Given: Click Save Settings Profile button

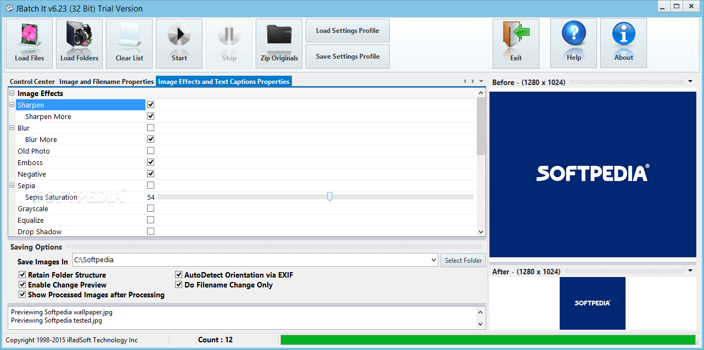Looking at the screenshot, I should (347, 57).
